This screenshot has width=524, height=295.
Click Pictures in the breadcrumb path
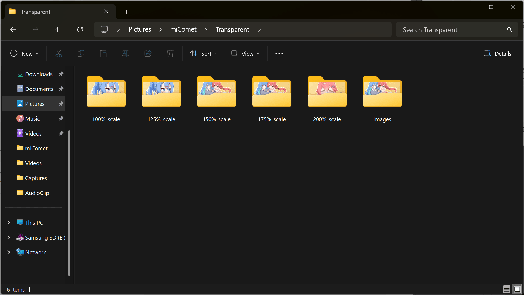pyautogui.click(x=140, y=29)
